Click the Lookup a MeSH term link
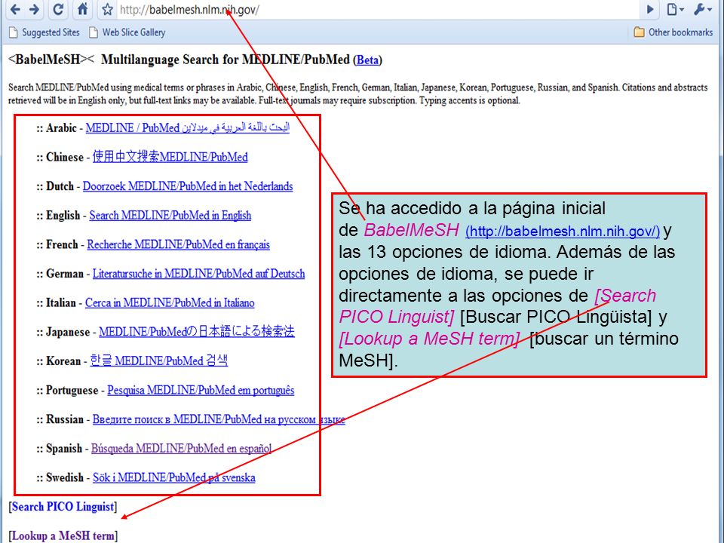The height and width of the screenshot is (543, 724). point(63,535)
